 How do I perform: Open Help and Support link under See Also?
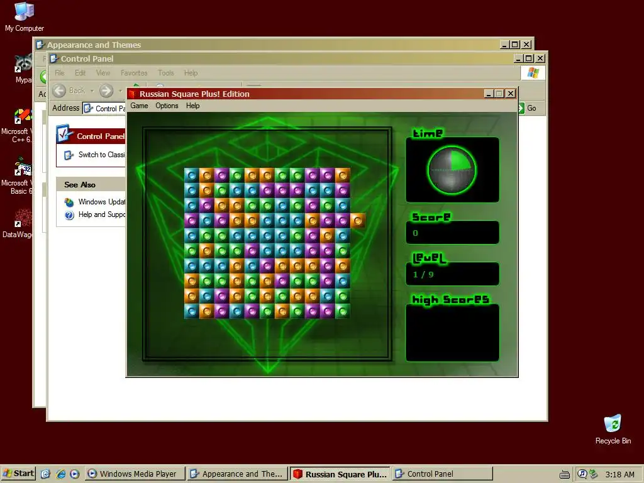tap(101, 214)
